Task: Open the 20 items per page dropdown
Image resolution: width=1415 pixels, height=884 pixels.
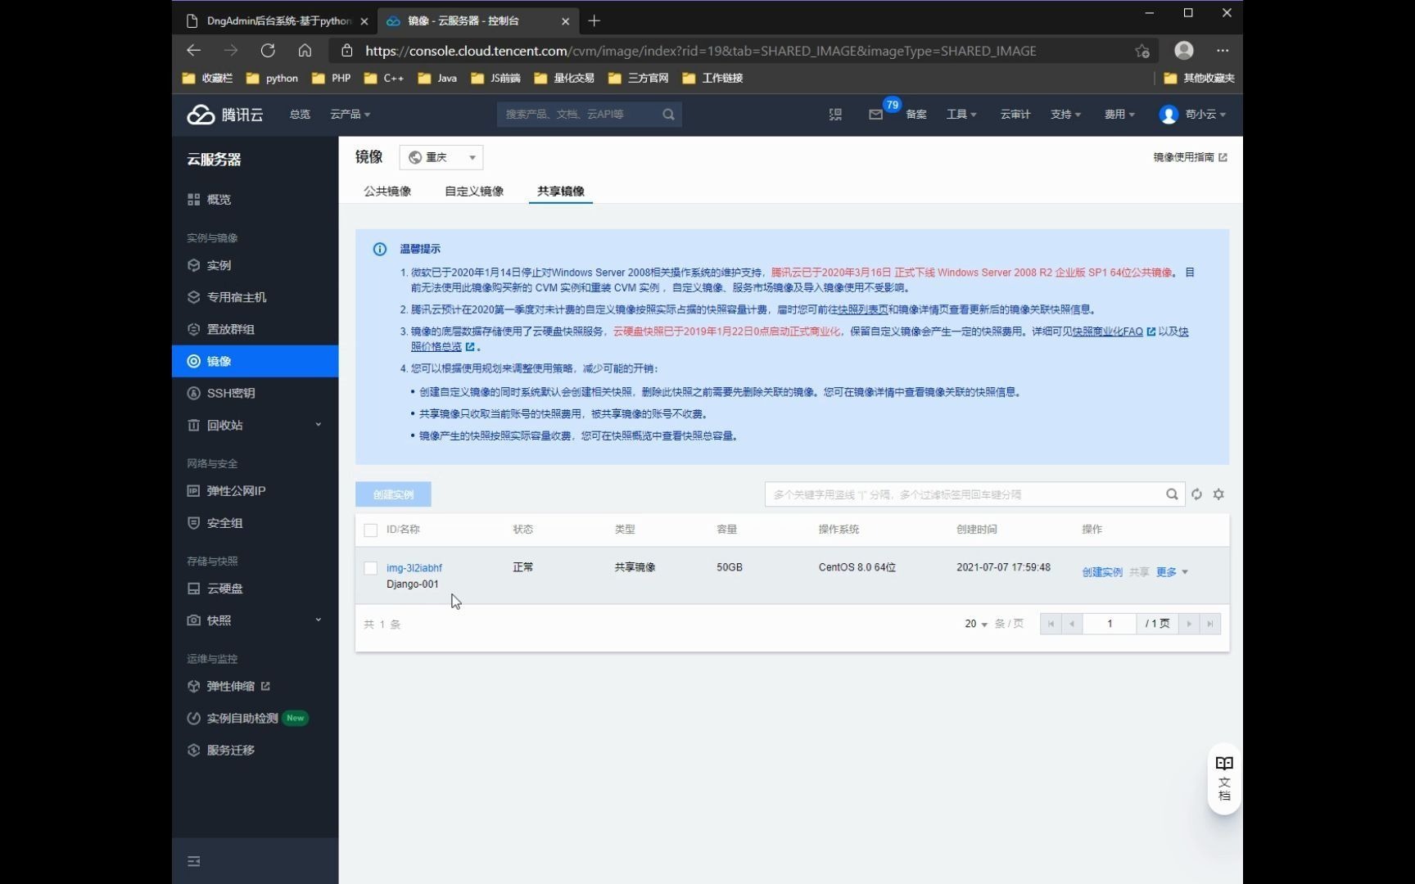Action: pyautogui.click(x=974, y=623)
